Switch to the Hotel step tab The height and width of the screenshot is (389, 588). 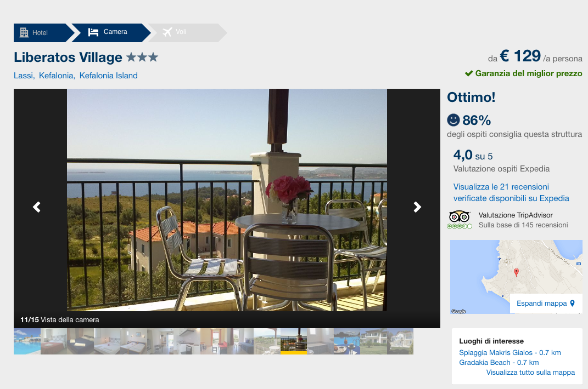(40, 33)
